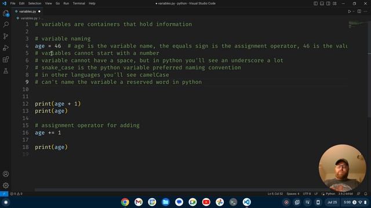
Task: Open Google Calendar from the shelf
Action: click(152, 202)
